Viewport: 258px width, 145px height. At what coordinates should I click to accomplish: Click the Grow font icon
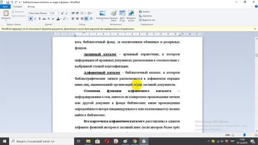(x=62, y=13)
